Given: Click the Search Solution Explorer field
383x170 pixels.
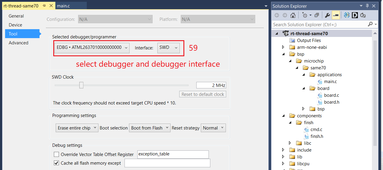Looking at the screenshot, I should [319, 24].
